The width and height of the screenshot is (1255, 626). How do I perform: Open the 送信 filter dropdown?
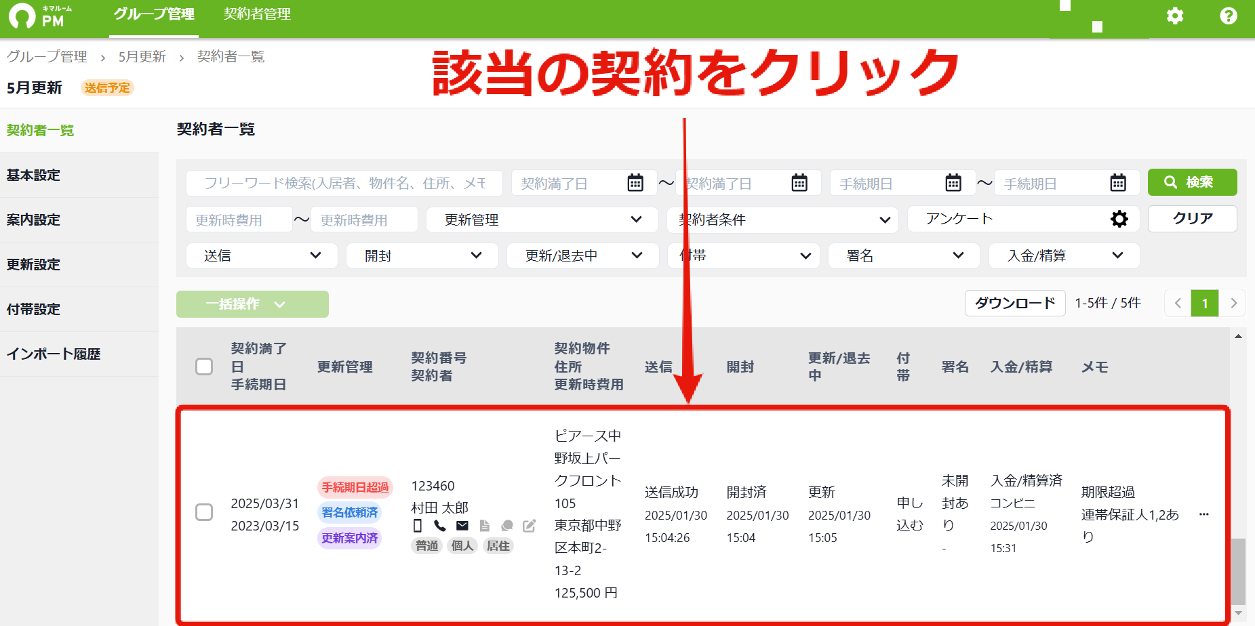point(262,255)
